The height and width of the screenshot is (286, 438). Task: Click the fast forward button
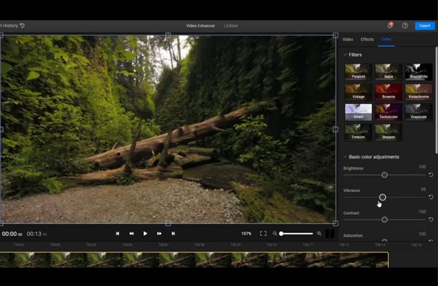(x=159, y=234)
